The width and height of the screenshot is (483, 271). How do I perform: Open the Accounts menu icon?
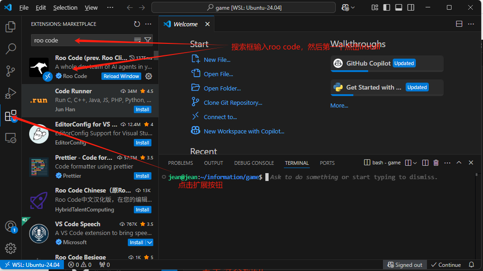(x=11, y=227)
